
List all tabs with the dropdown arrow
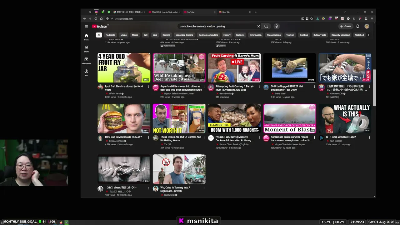345,12
